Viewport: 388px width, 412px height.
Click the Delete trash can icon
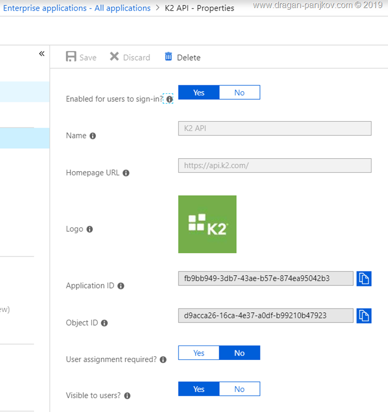click(x=169, y=57)
